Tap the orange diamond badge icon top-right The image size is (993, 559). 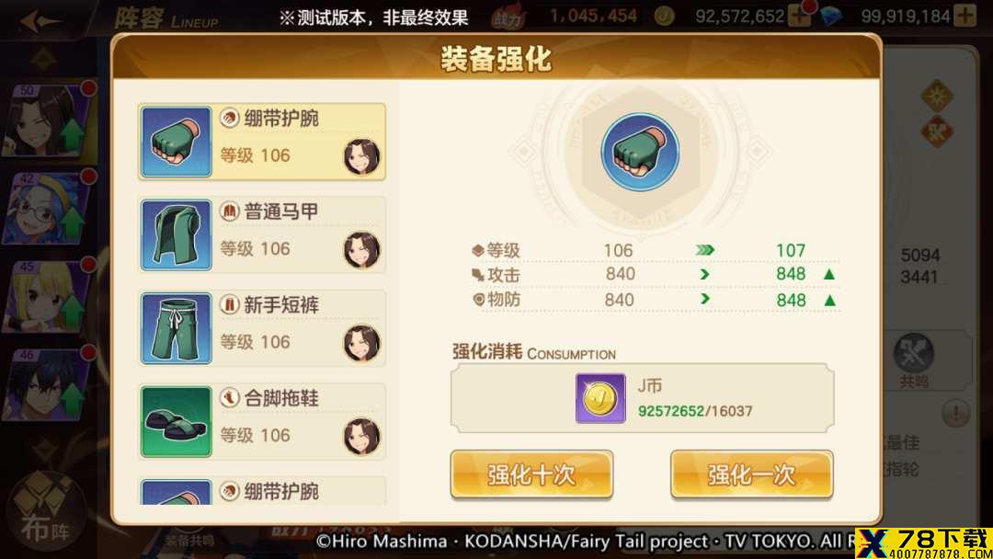(937, 97)
